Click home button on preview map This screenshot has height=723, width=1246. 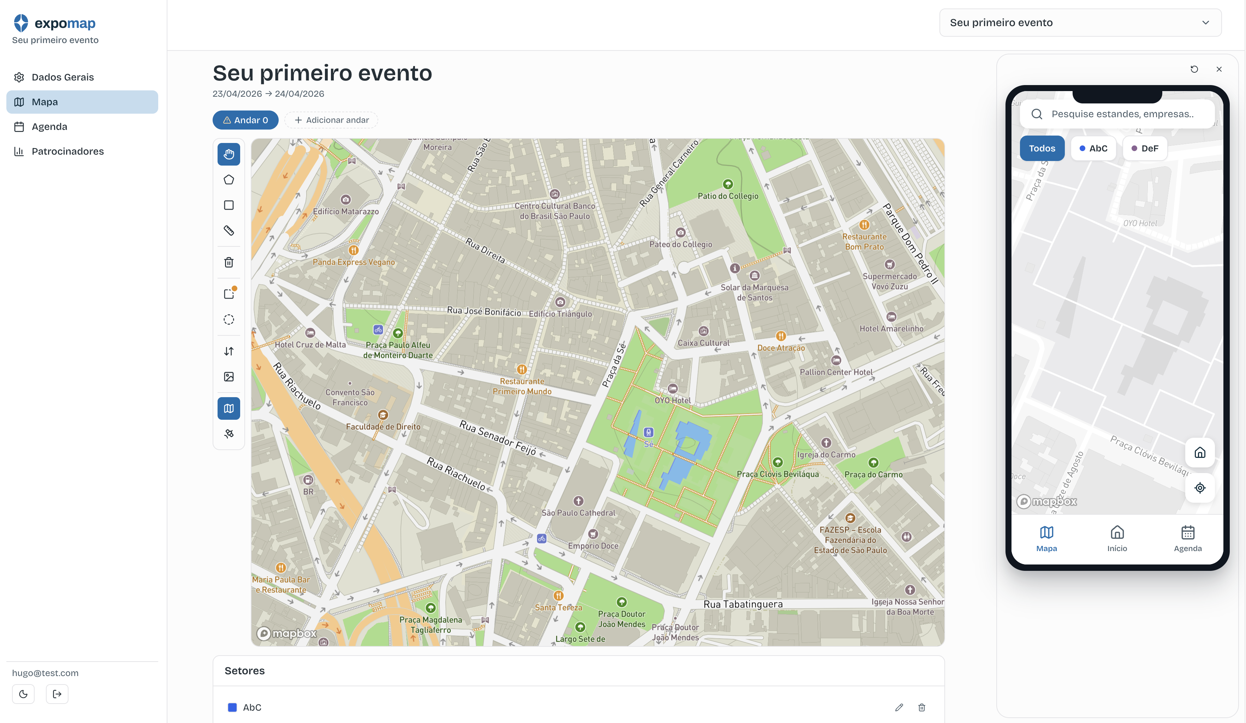pos(1200,453)
